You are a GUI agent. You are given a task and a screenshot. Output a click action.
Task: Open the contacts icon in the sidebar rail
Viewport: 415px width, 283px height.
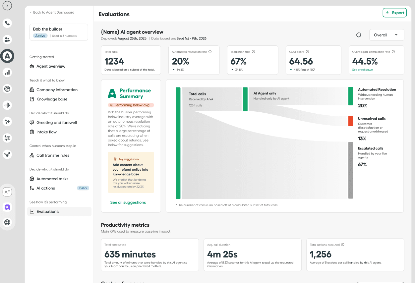point(7,40)
